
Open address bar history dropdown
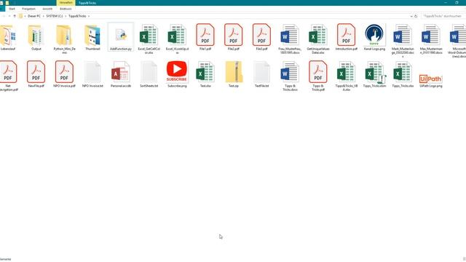pos(411,16)
